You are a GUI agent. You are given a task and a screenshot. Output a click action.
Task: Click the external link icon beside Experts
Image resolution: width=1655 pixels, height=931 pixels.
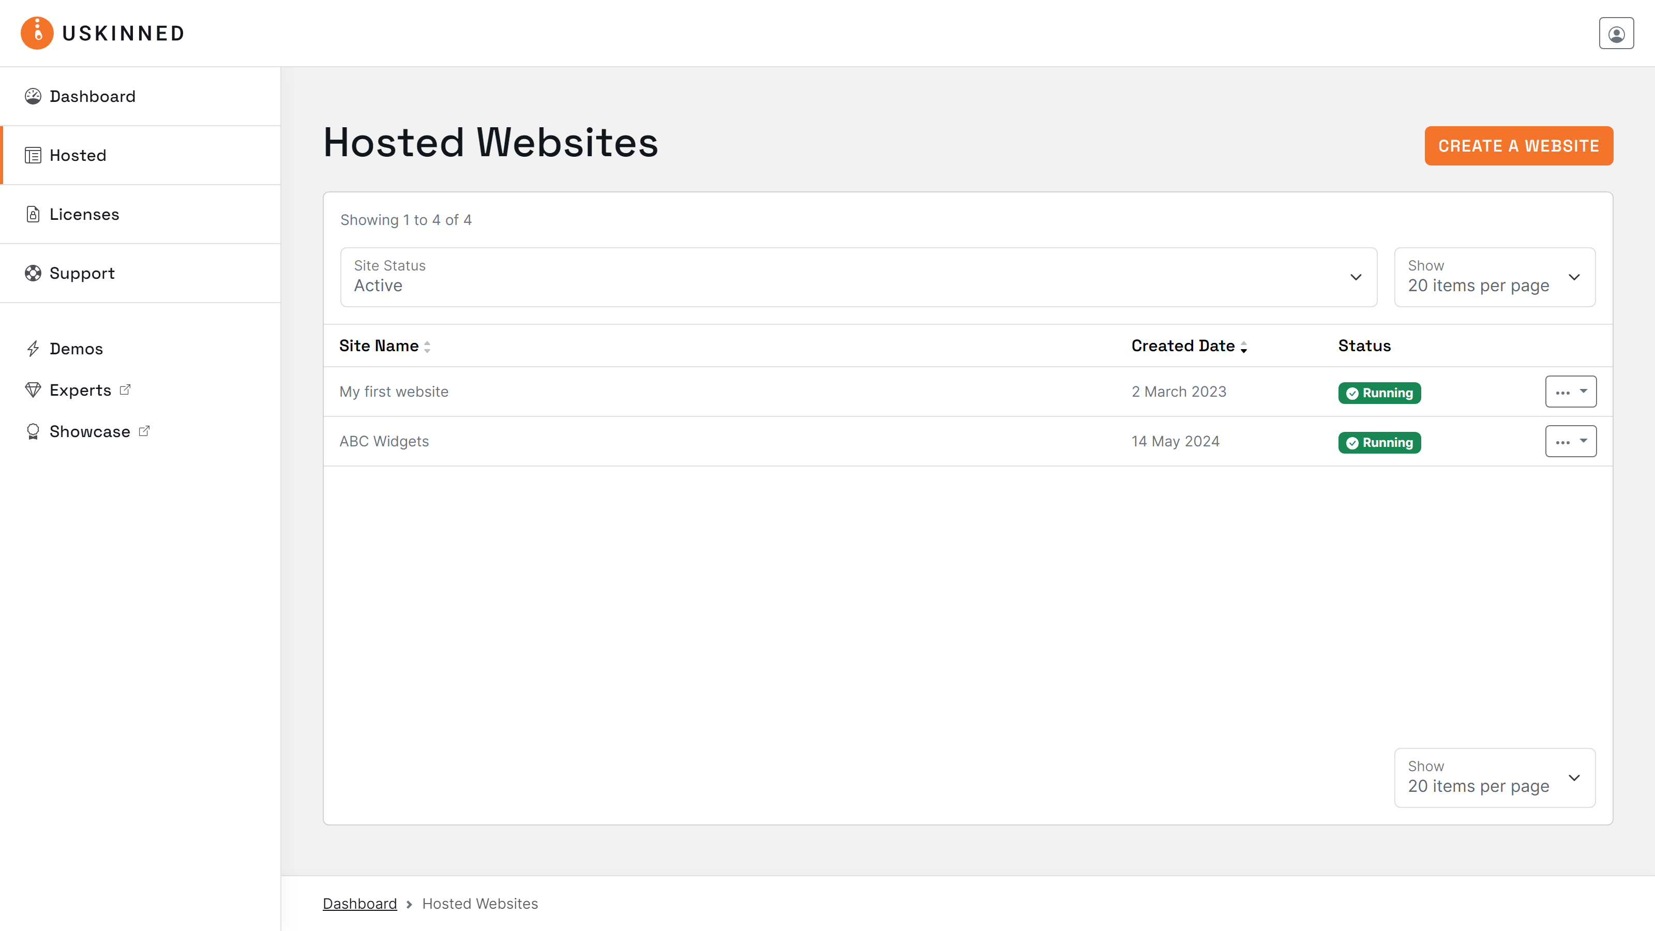coord(125,389)
